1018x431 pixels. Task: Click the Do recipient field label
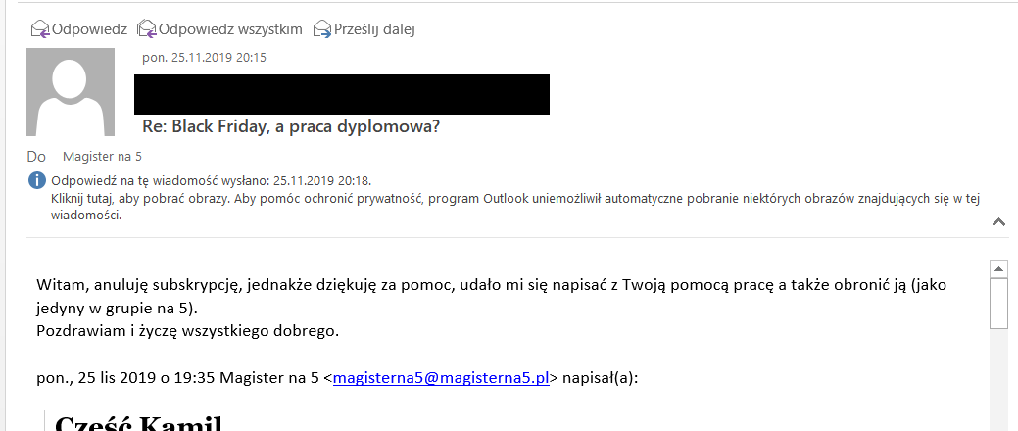click(36, 156)
